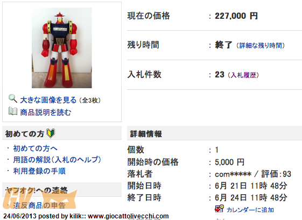Click カレンダーに追加 link
Screen dimensions: 302x220
250,210
